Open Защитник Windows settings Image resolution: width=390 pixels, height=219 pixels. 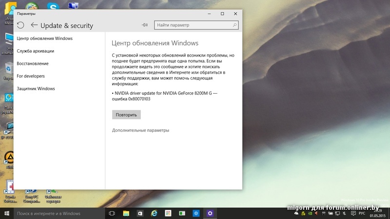(x=36, y=89)
